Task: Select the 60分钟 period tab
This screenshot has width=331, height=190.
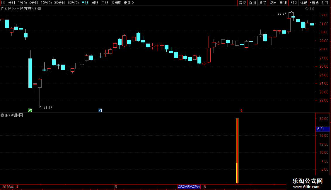Action: coord(73,3)
